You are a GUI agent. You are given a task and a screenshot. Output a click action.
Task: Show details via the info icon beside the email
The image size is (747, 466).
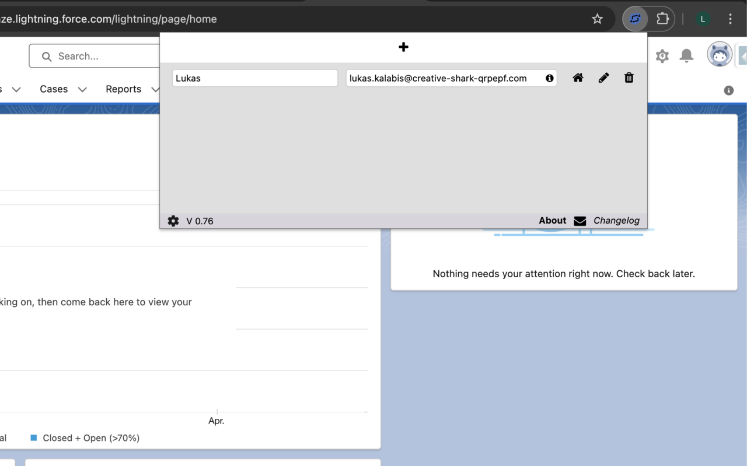coord(549,77)
